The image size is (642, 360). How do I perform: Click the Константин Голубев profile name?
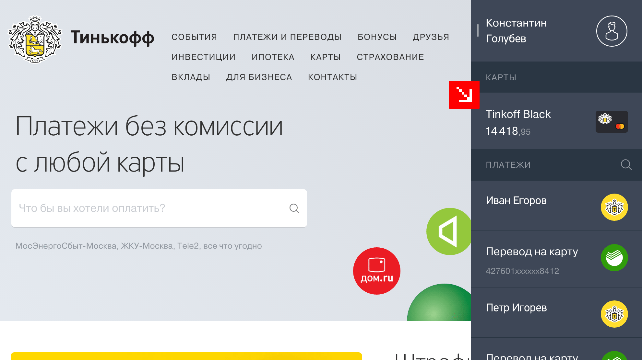tap(516, 31)
